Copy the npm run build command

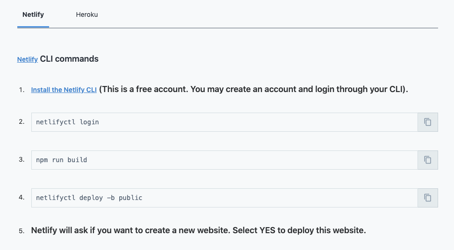coord(428,160)
